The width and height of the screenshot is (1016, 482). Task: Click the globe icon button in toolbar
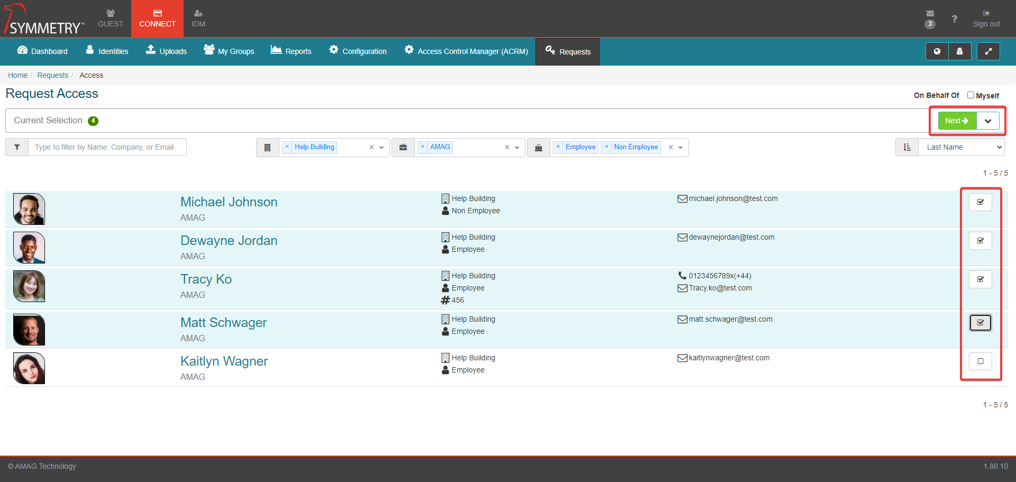pos(937,51)
